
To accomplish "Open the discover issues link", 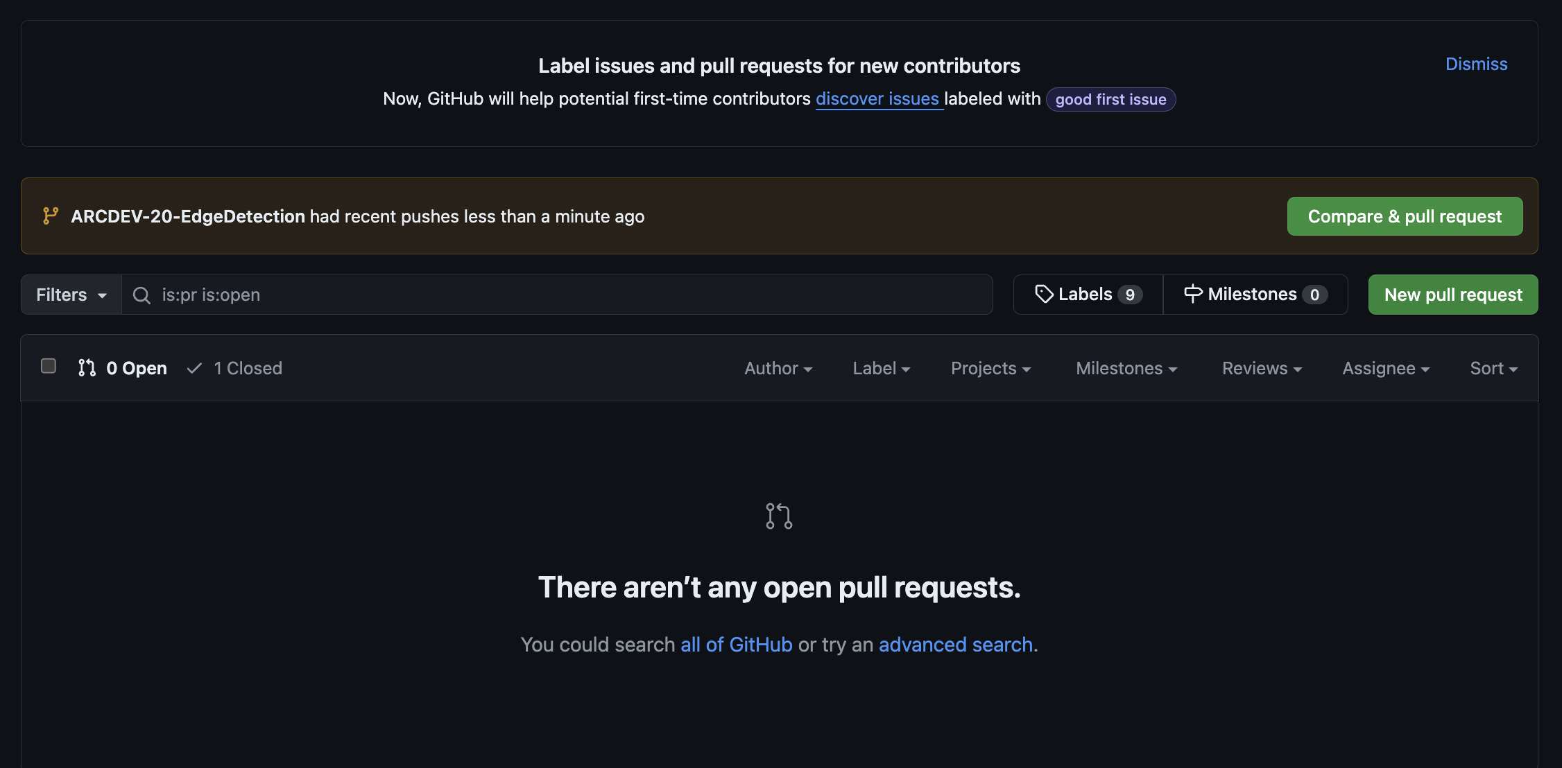I will 878,98.
